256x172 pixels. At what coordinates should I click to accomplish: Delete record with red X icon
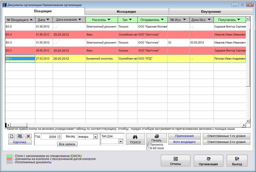(28, 136)
